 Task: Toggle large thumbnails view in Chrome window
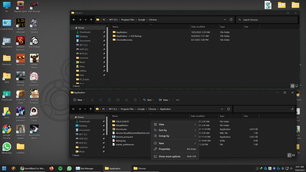click(x=296, y=86)
